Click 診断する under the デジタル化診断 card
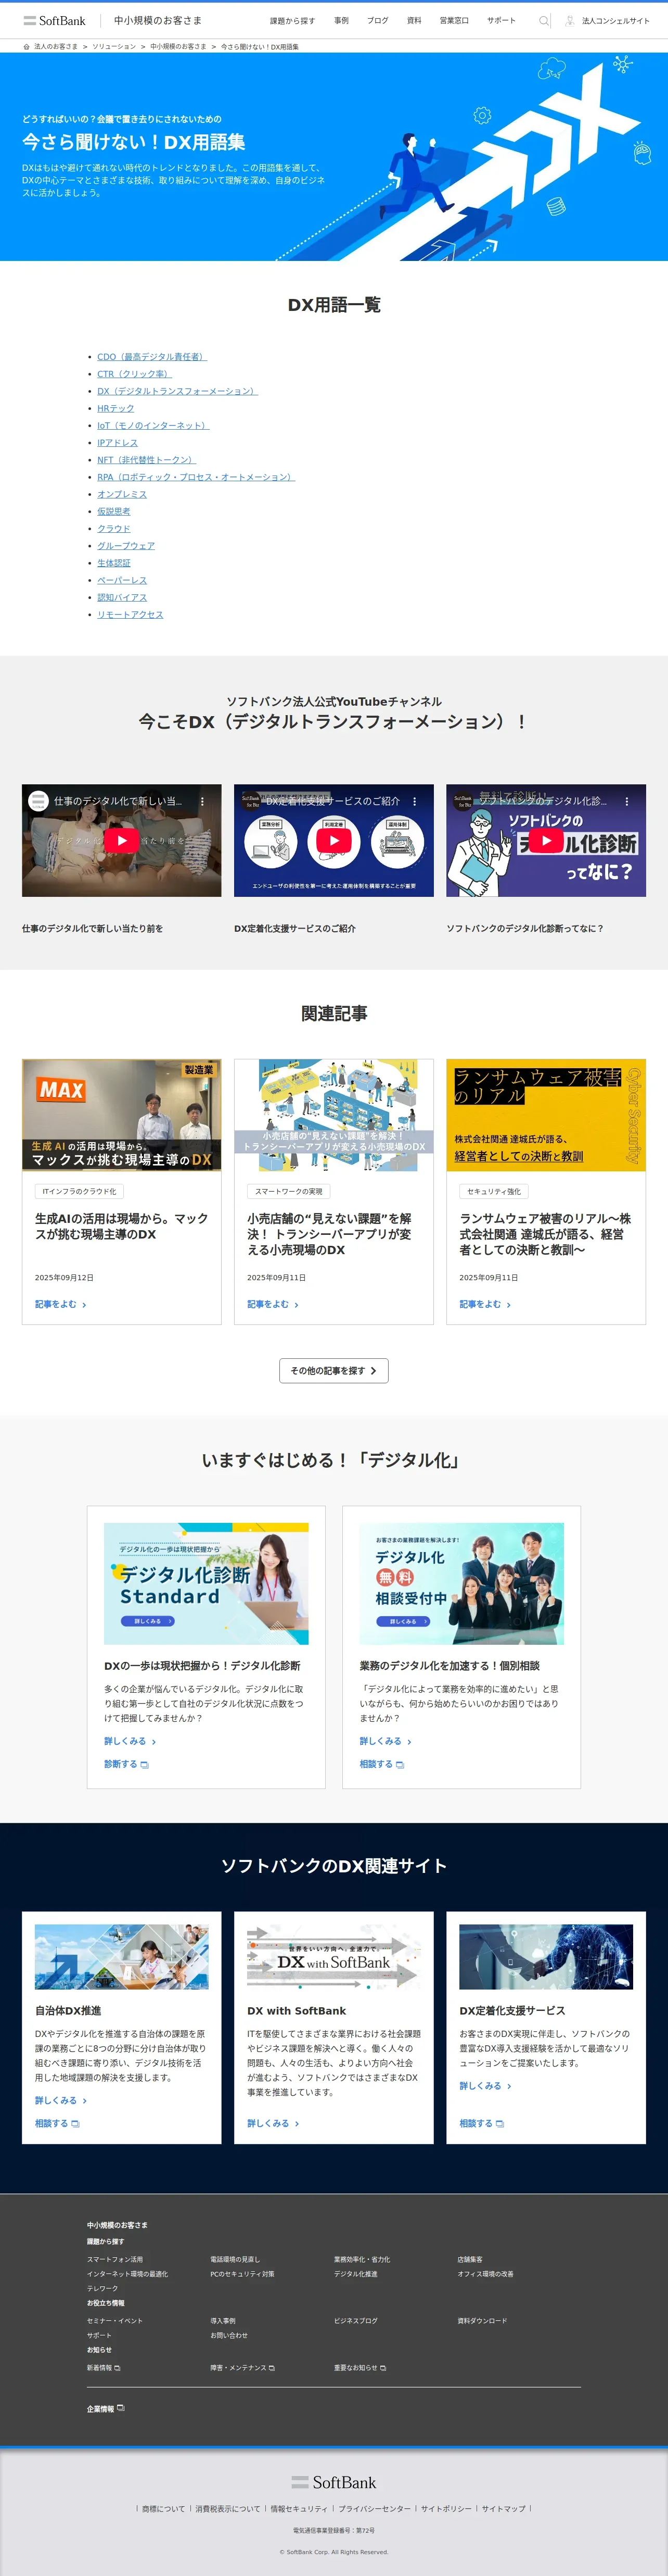The width and height of the screenshot is (668, 2576). pos(126,1764)
